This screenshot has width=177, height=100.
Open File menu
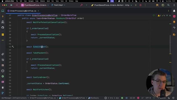pos(17,1)
